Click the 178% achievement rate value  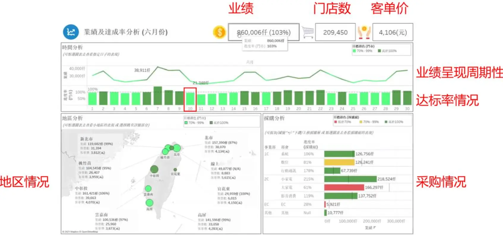(x=309, y=171)
